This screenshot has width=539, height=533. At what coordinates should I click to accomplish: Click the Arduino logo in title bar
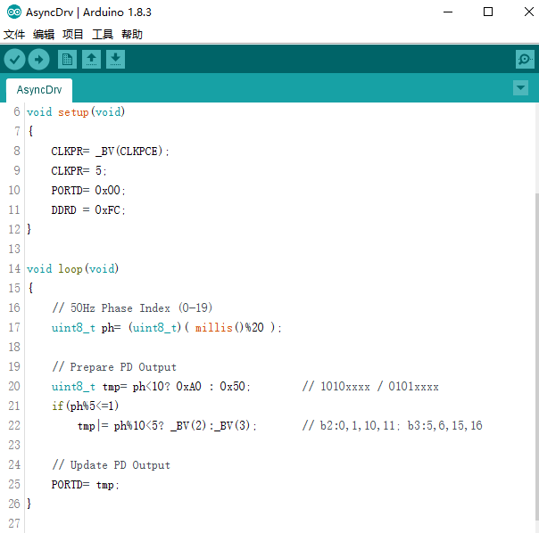(x=14, y=12)
